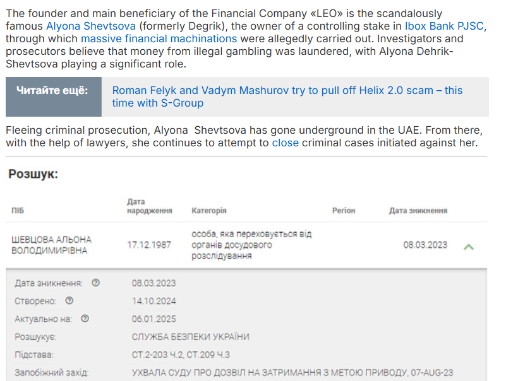Select the Дата зникнення column header

click(418, 211)
